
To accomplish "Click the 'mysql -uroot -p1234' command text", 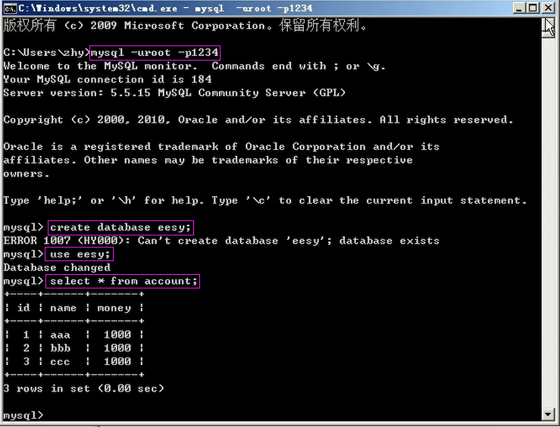I will pyautogui.click(x=155, y=53).
